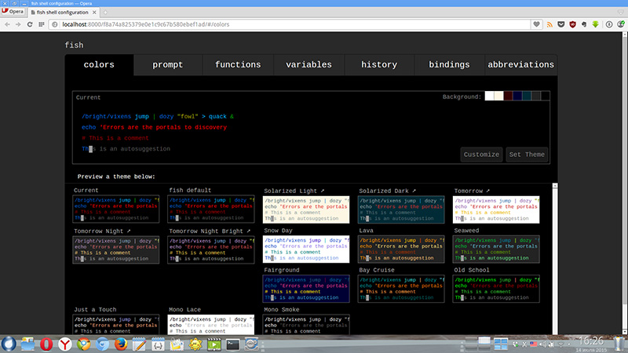The height and width of the screenshot is (353, 628).
Task: Open the bindings tab
Action: (449, 65)
